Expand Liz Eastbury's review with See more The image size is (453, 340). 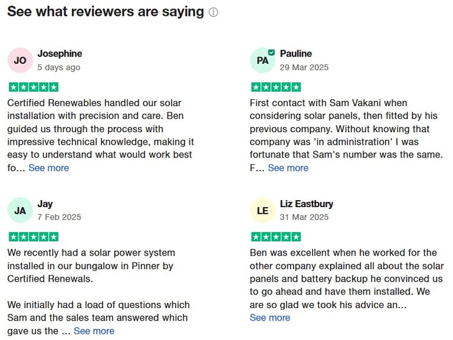[x=270, y=318]
